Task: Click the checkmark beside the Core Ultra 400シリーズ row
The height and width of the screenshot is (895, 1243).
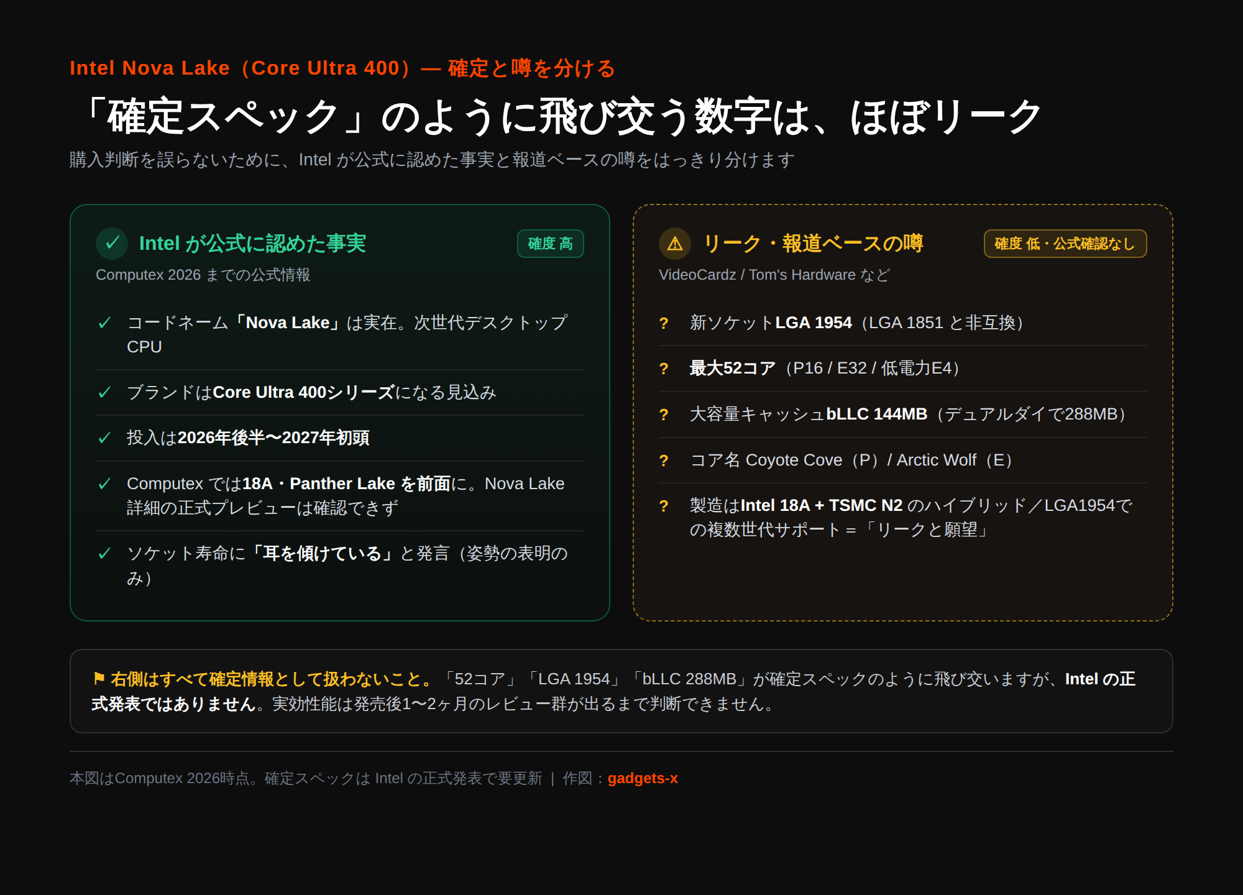Action: [x=104, y=393]
